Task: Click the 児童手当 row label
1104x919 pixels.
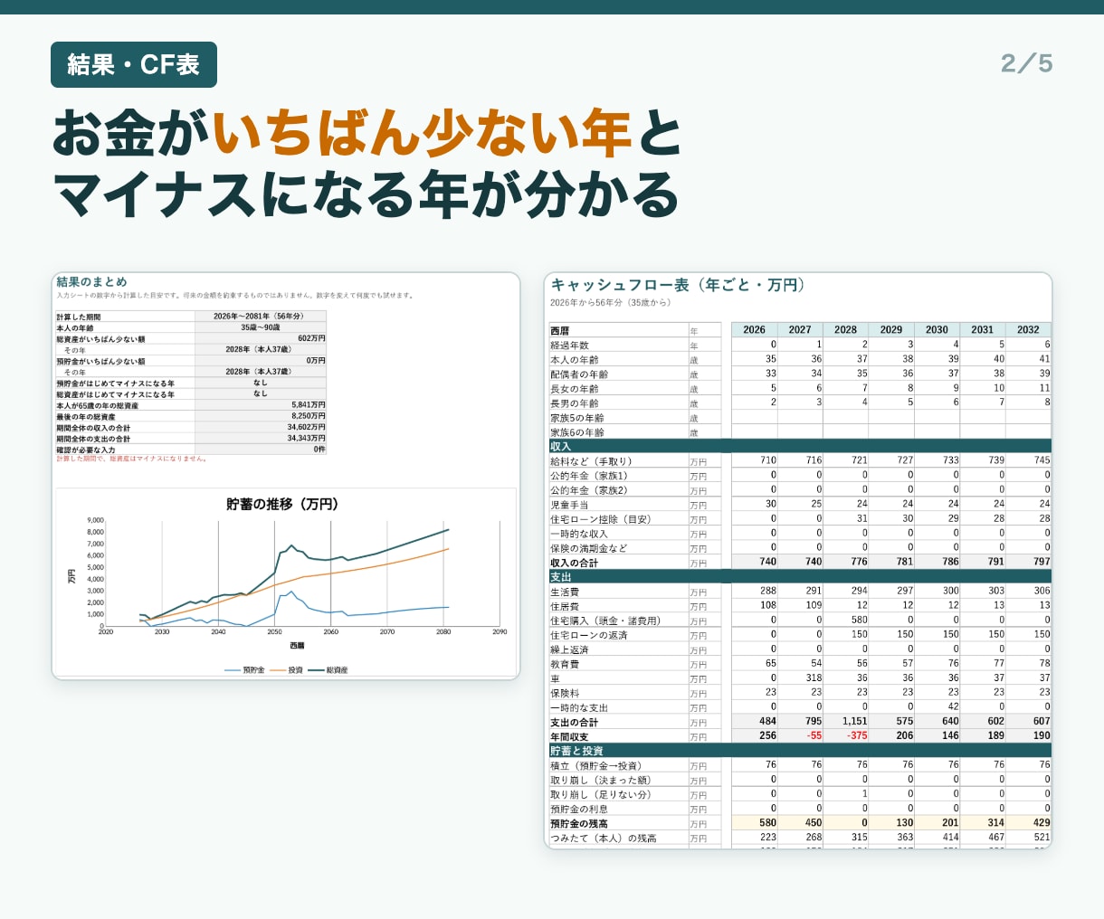Action: (569, 505)
